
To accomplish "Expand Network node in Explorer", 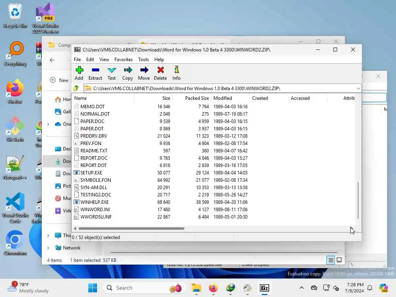I will [x=48, y=248].
